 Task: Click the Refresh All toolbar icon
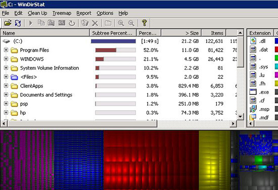click(x=18, y=23)
